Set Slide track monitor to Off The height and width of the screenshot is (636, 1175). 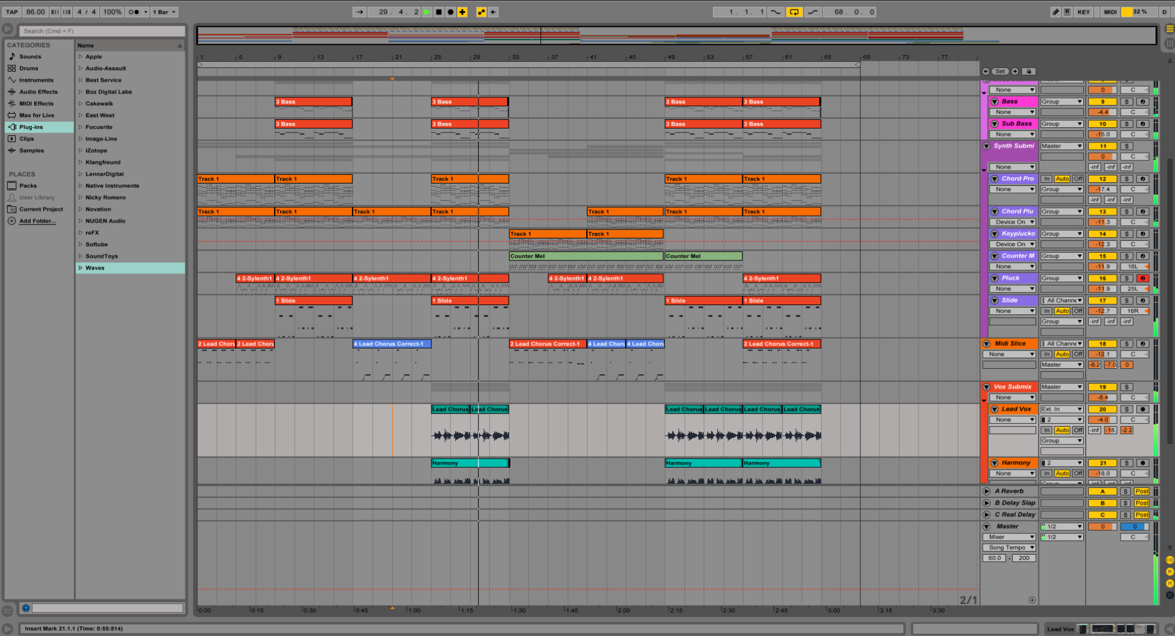pyautogui.click(x=1078, y=311)
